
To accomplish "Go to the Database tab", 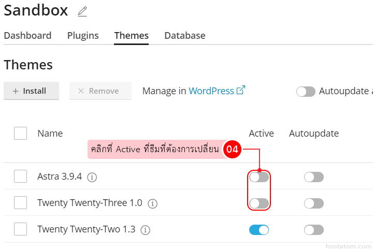I will 185,36.
